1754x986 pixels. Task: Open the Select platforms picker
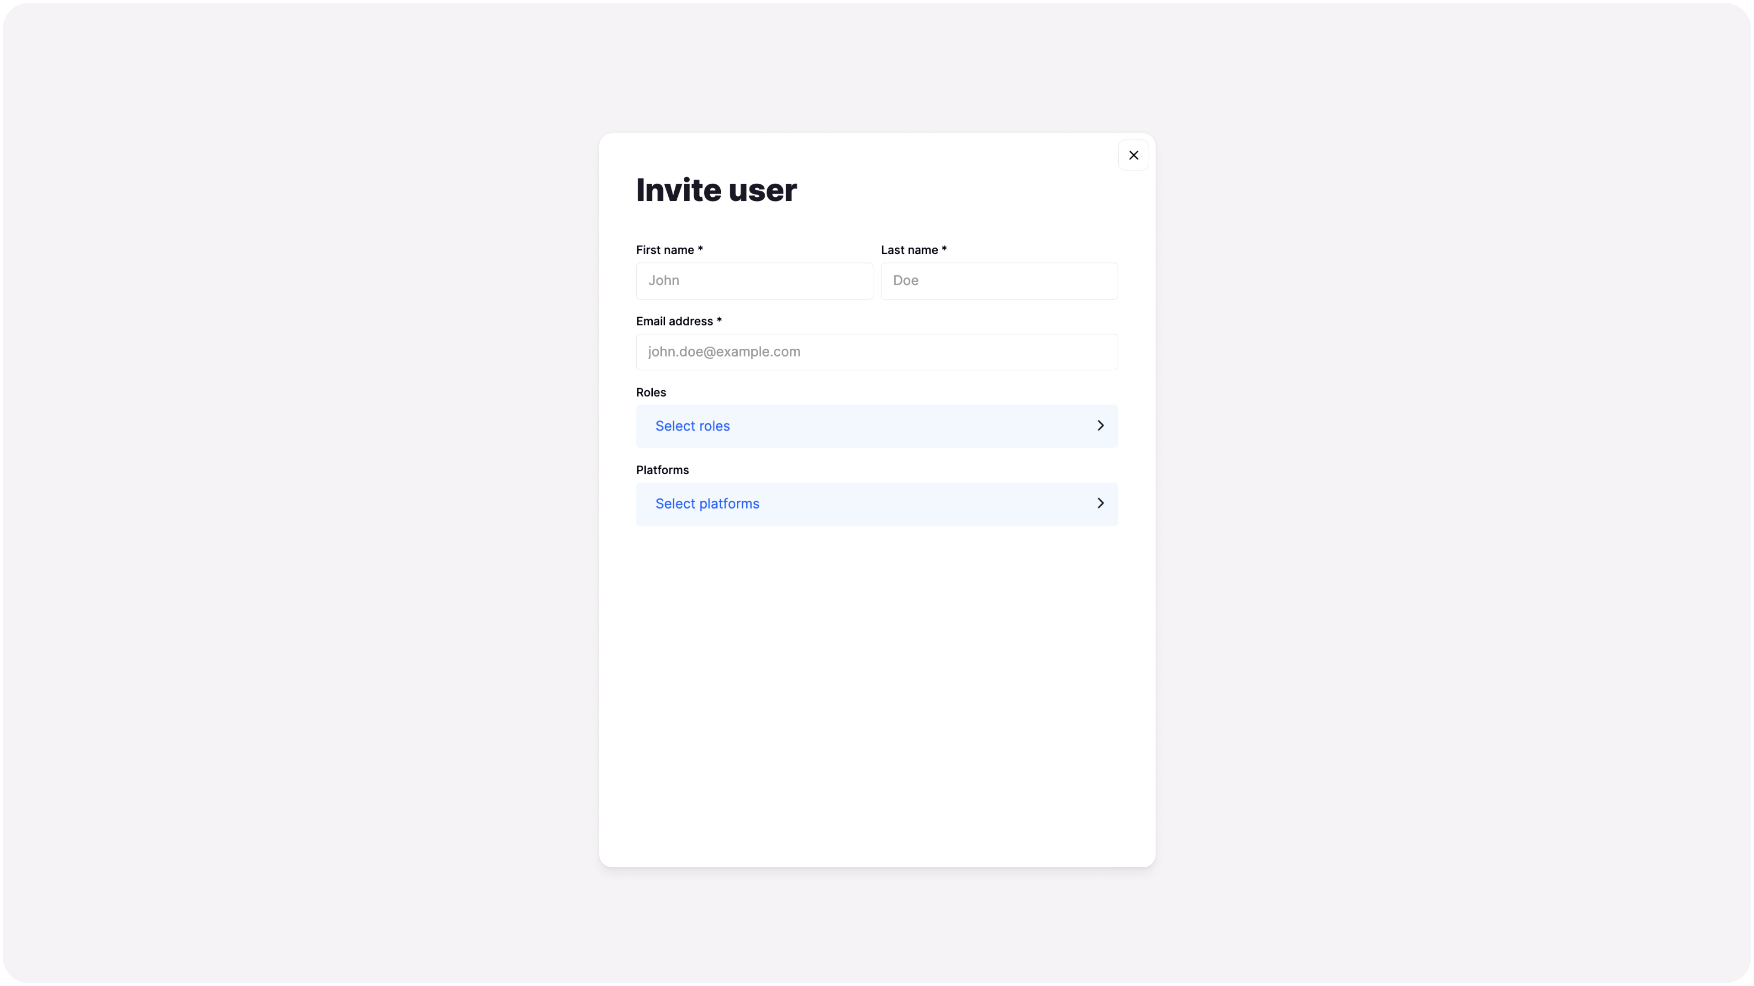click(877, 503)
